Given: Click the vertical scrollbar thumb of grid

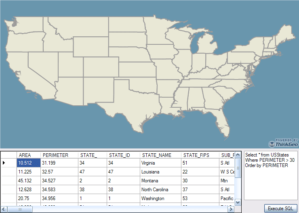Looking at the screenshot, I should (x=238, y=168).
